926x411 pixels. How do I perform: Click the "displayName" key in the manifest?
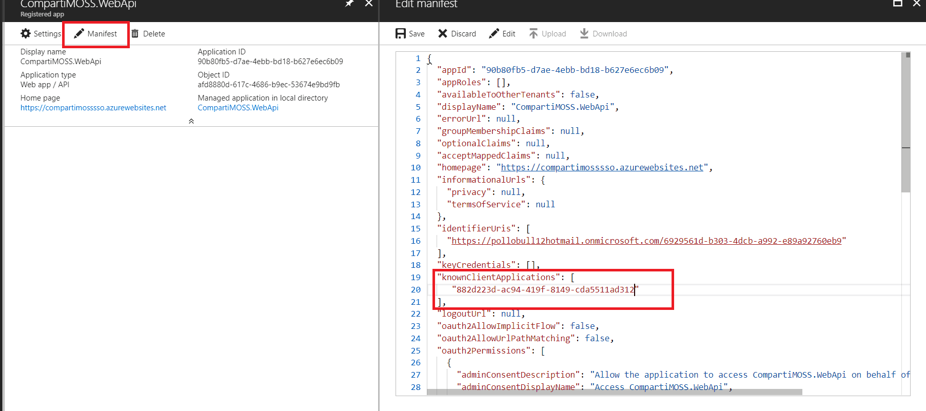[x=469, y=107]
